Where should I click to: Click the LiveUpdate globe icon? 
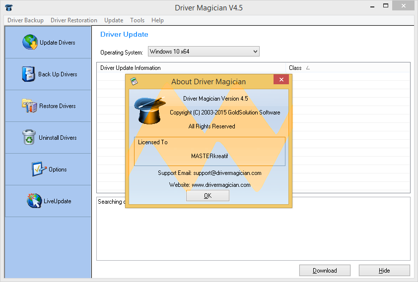coord(34,201)
